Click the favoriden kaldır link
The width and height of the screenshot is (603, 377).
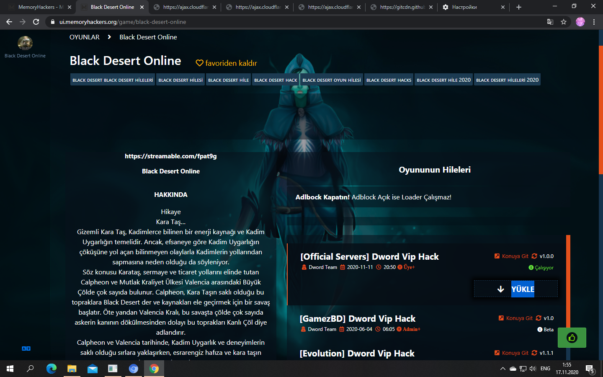click(x=231, y=63)
